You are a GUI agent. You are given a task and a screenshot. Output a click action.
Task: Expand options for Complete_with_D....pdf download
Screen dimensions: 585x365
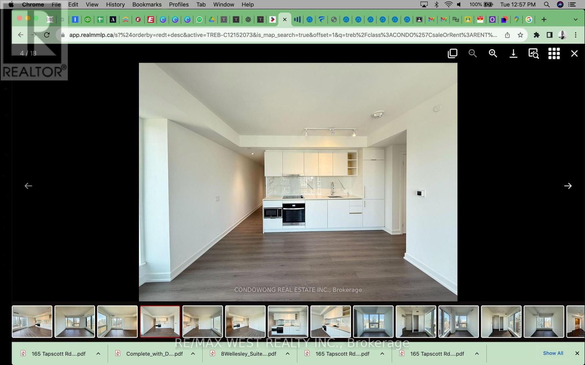pos(193,354)
